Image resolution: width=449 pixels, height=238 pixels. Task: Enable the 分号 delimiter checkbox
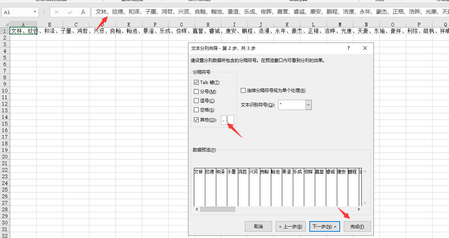click(196, 92)
